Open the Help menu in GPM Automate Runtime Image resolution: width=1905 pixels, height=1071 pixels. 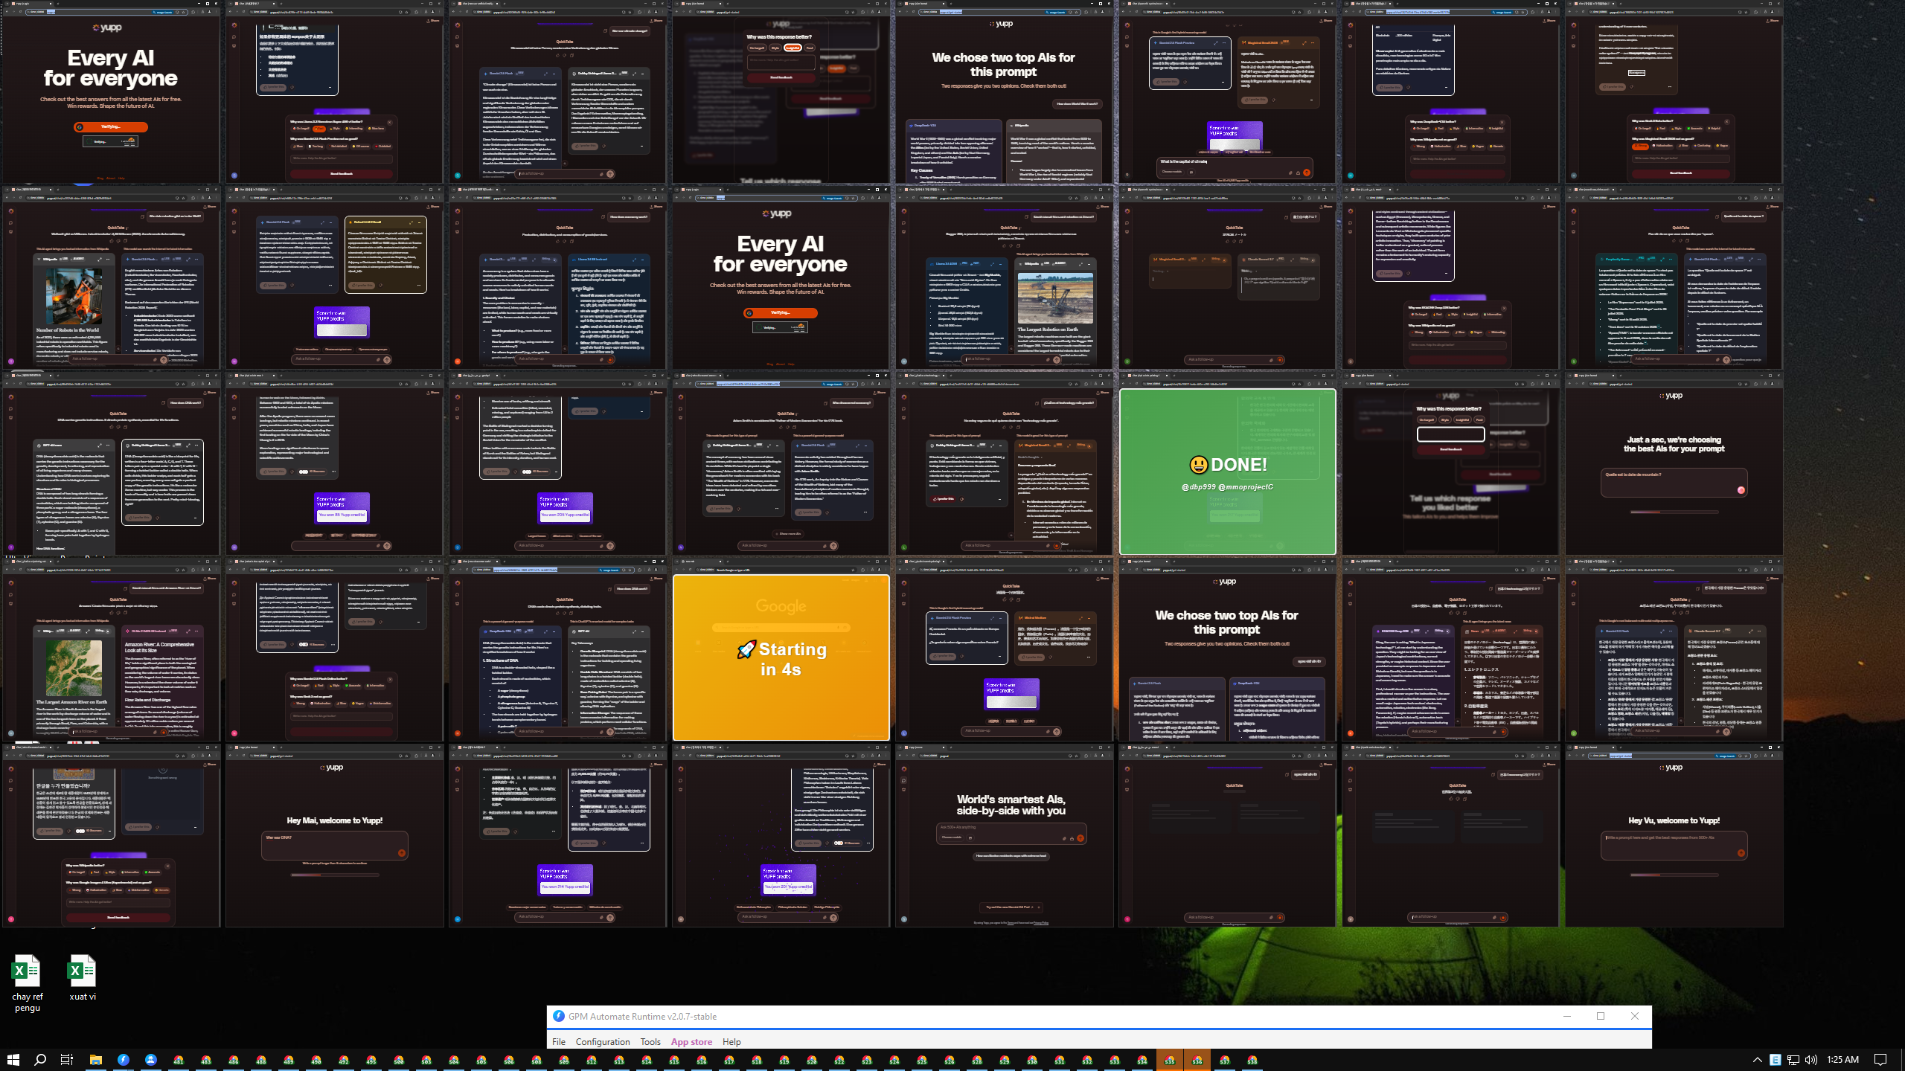click(731, 1041)
